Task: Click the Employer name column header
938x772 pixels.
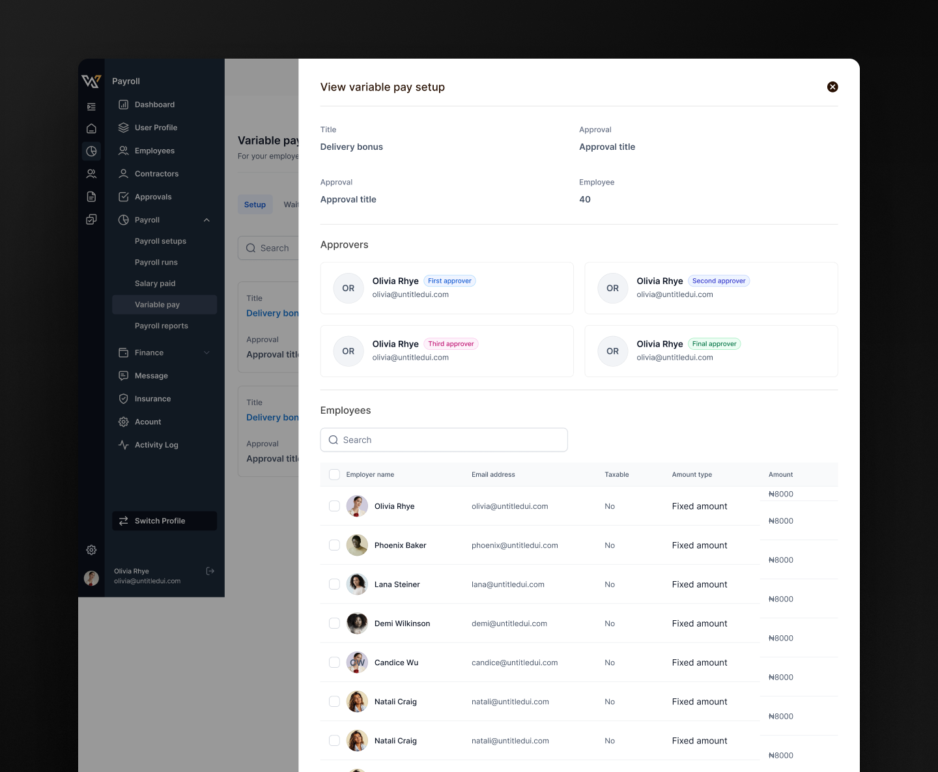Action: coord(370,474)
